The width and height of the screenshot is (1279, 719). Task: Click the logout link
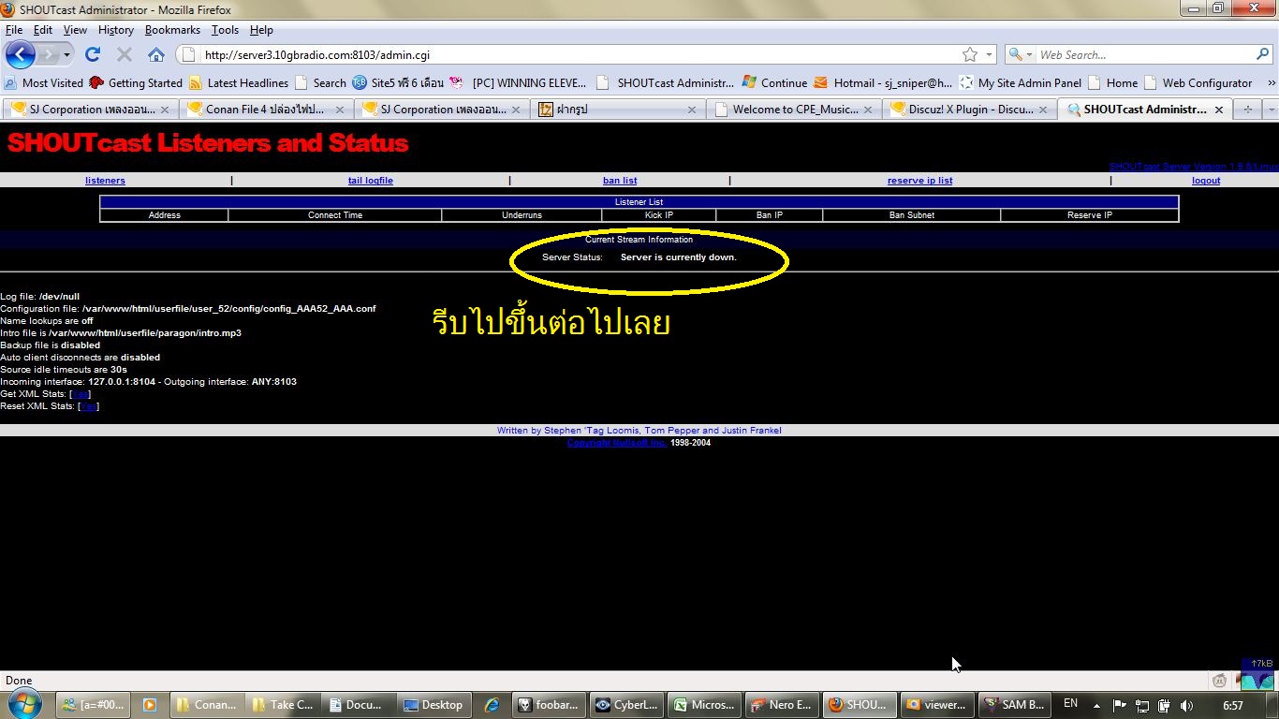pyautogui.click(x=1206, y=181)
